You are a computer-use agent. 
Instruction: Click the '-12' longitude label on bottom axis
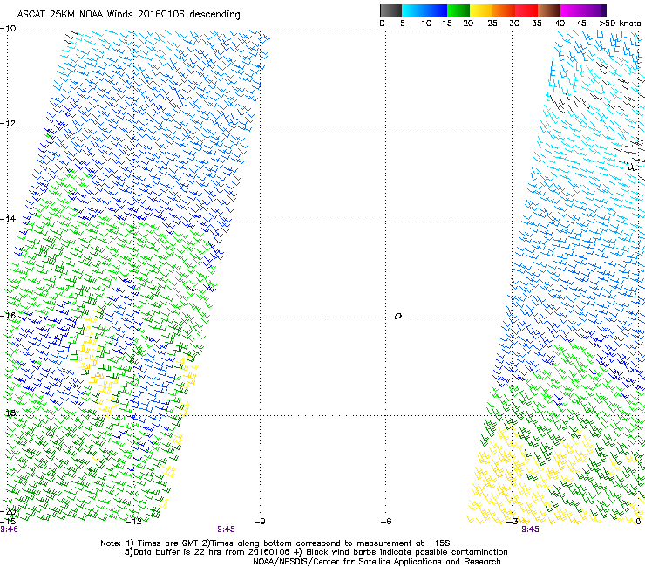click(133, 522)
